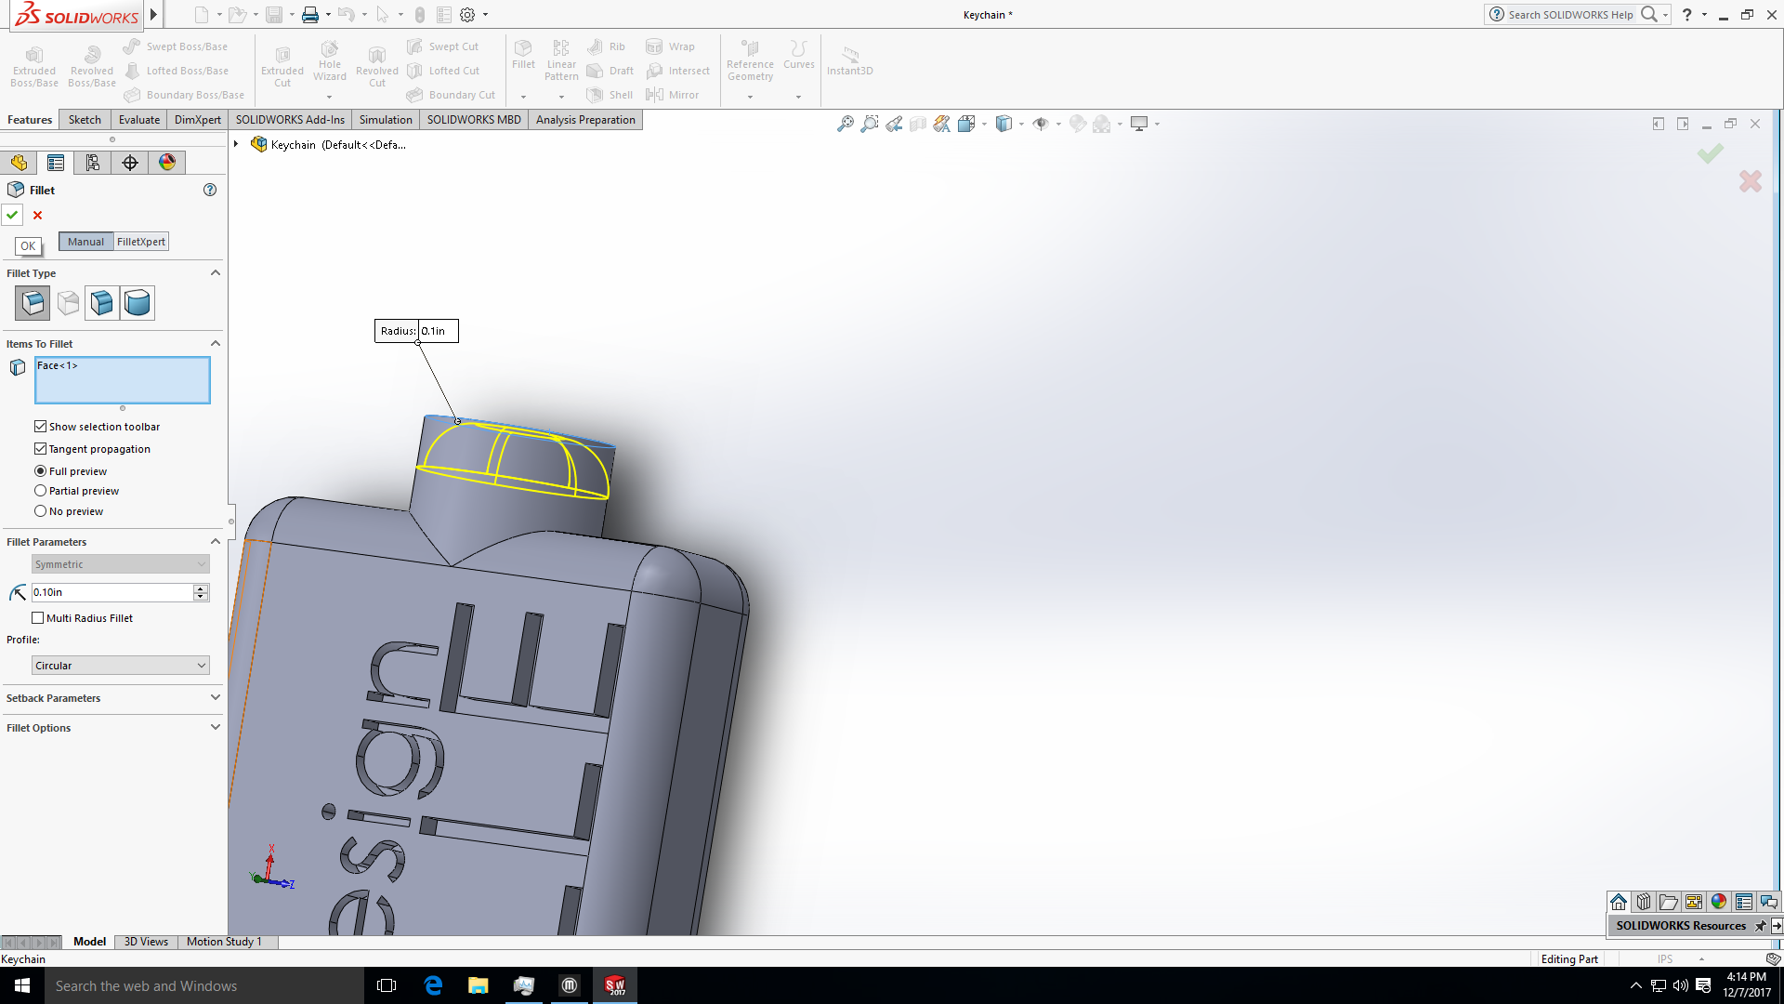
Task: Select the Partial preview radio button
Action: (40, 490)
